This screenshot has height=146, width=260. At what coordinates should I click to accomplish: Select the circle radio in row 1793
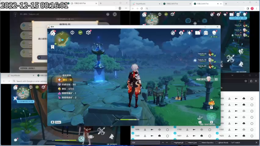click(210, 130)
